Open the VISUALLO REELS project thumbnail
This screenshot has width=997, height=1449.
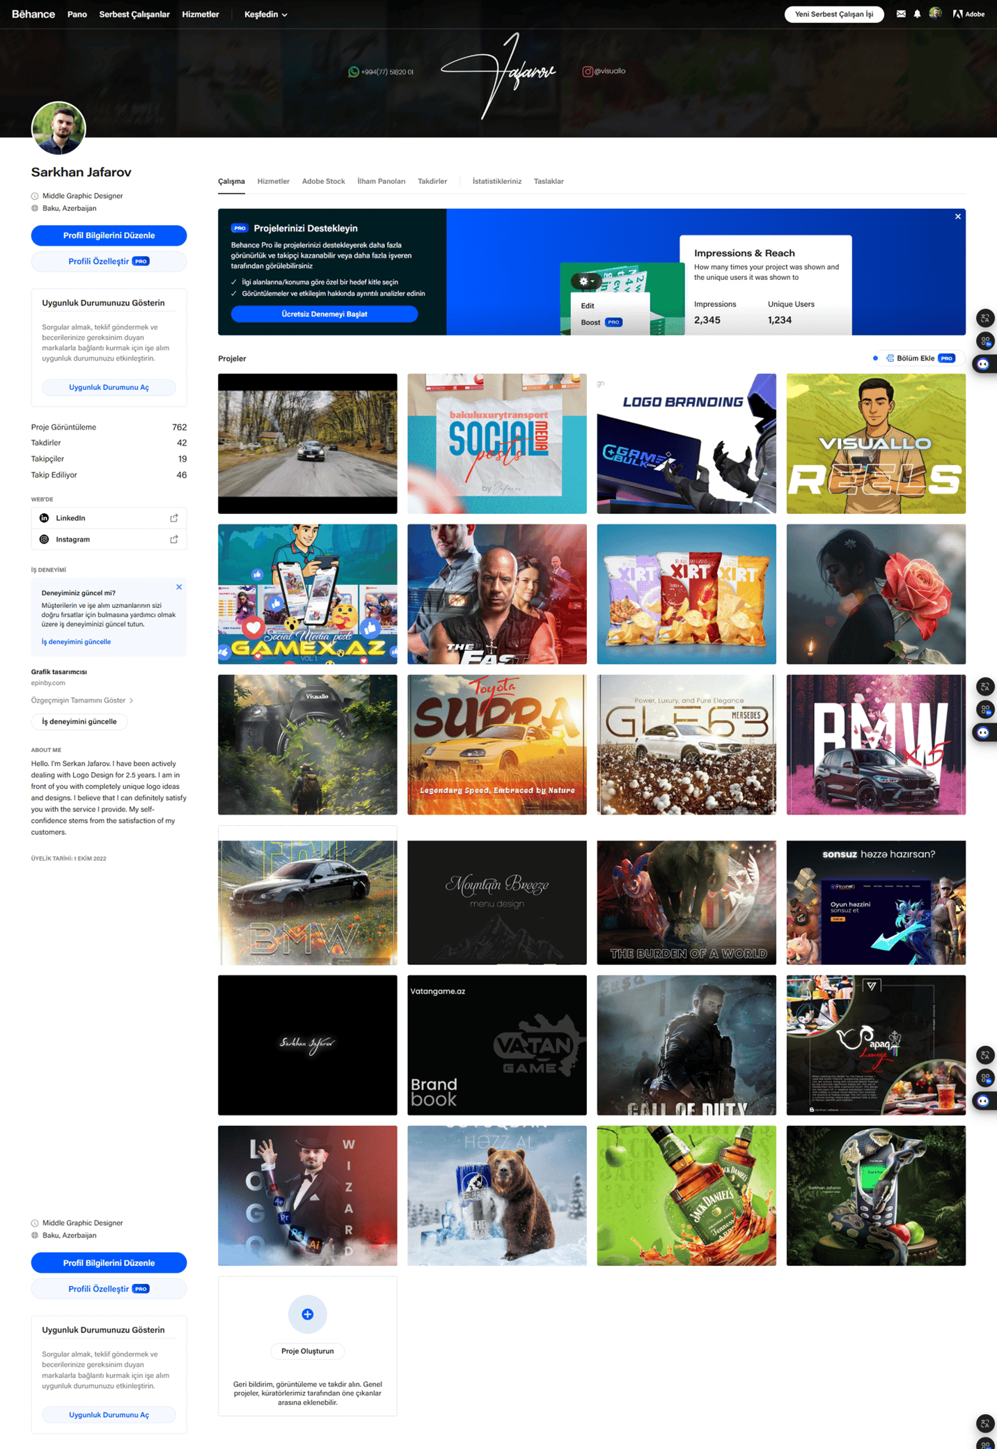click(x=876, y=444)
